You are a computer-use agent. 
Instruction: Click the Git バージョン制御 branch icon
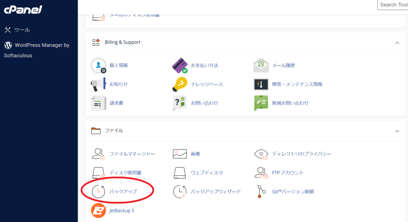coord(261,192)
